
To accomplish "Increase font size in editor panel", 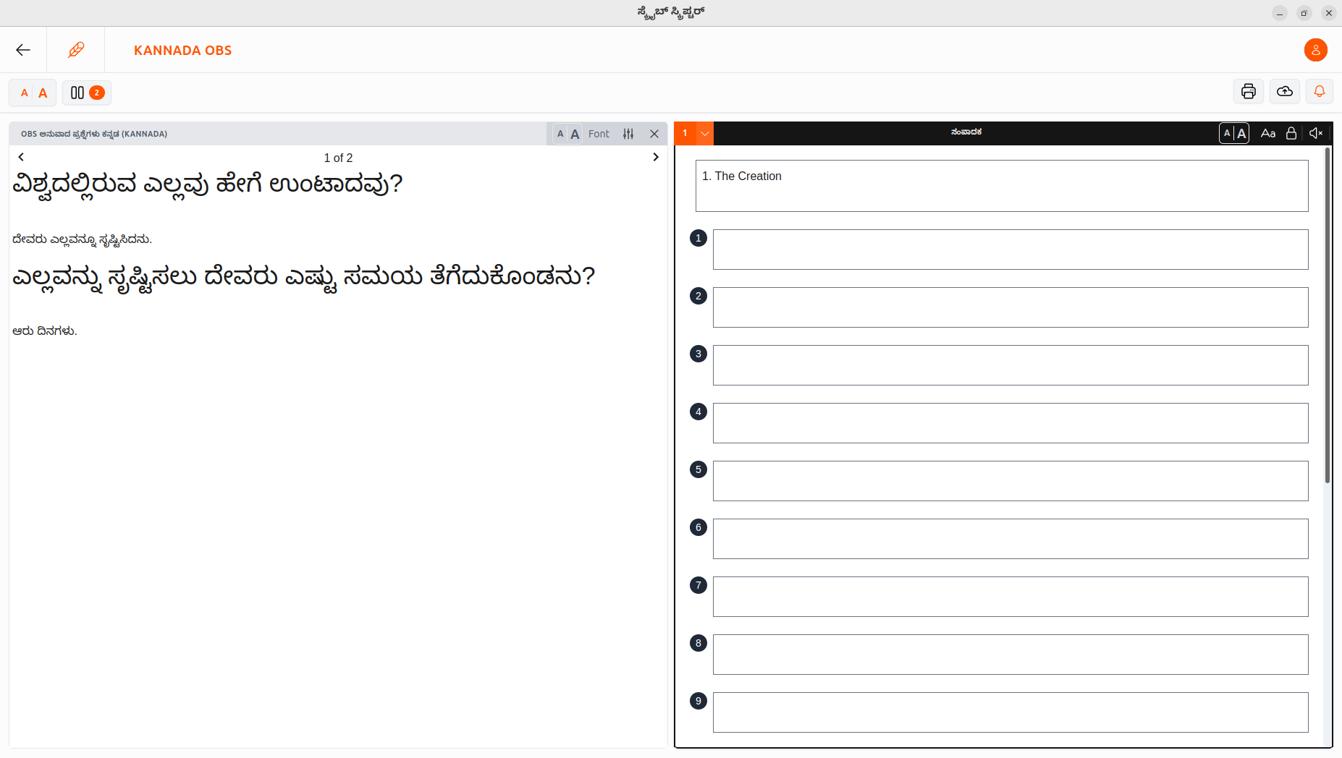I will 1241,132.
